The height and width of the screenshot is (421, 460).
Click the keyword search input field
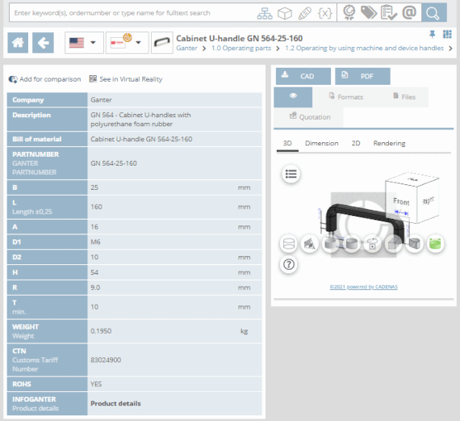pos(133,13)
